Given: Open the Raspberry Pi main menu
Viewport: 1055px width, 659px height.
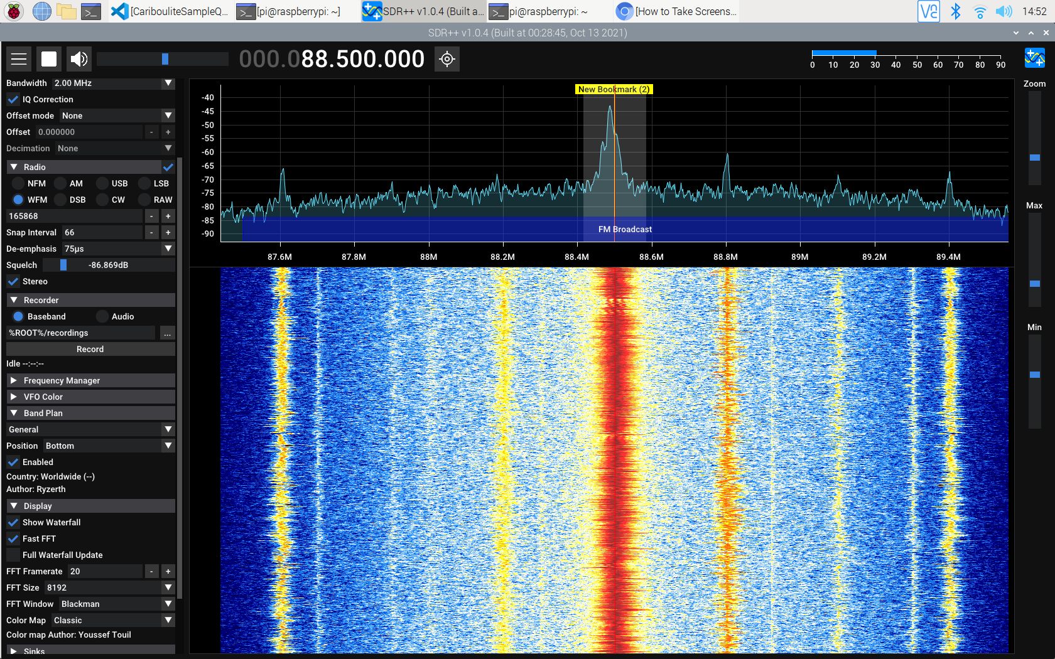Looking at the screenshot, I should point(14,11).
